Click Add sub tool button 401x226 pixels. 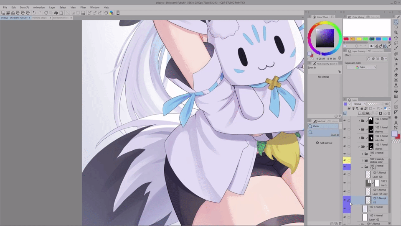(324, 143)
